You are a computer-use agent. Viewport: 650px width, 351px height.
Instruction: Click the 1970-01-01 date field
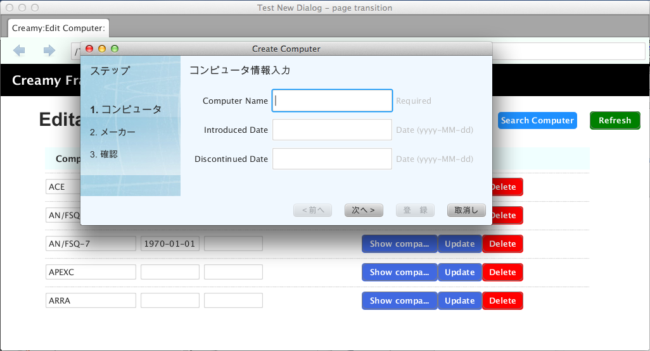pos(170,243)
